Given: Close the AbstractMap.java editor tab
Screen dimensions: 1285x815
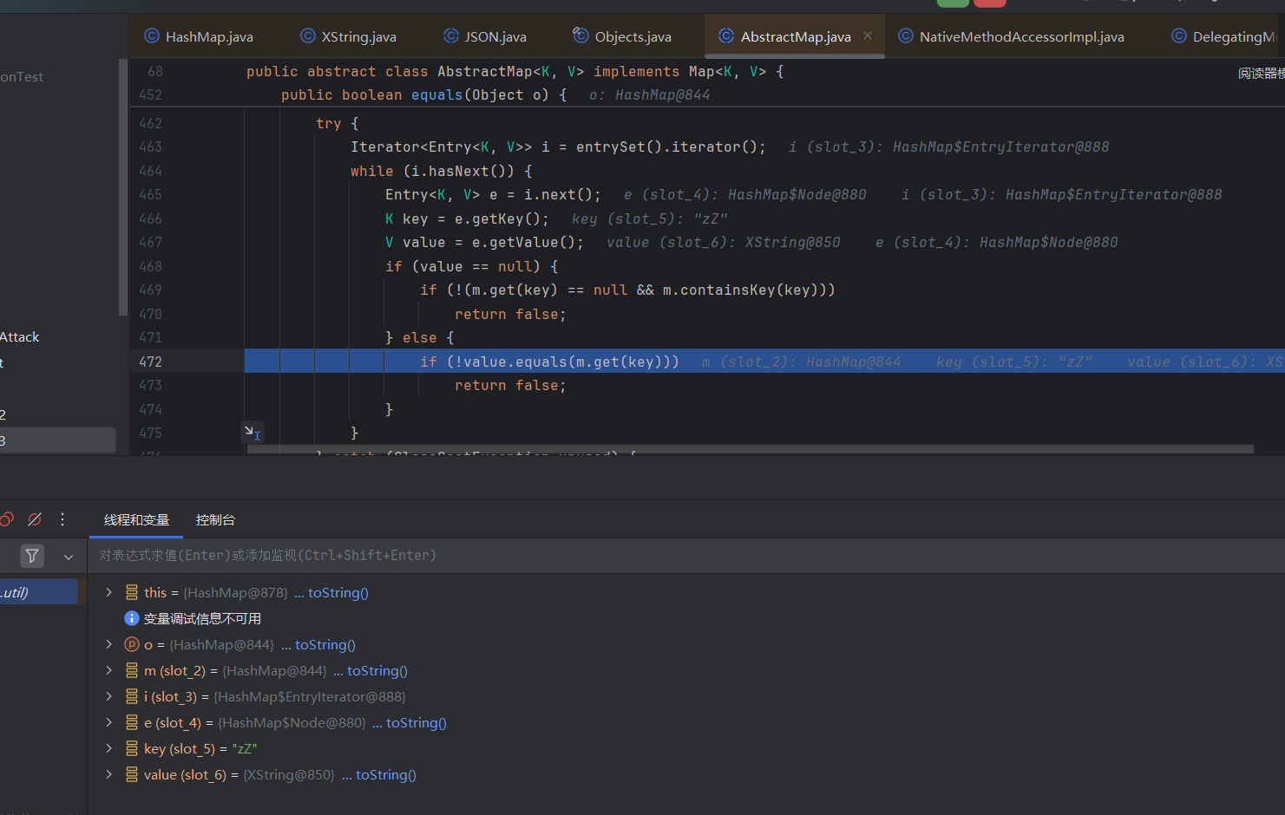Looking at the screenshot, I should [868, 36].
